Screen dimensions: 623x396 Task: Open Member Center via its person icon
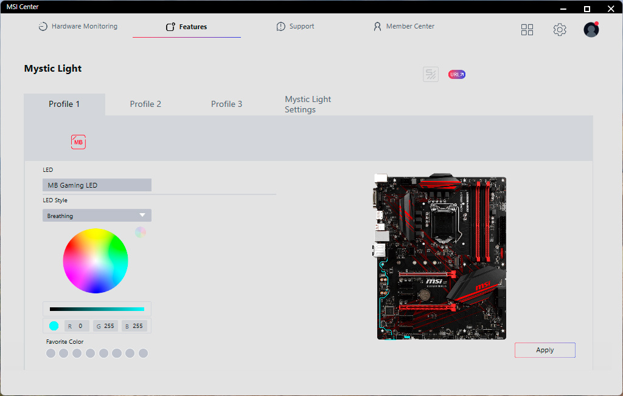(x=377, y=26)
